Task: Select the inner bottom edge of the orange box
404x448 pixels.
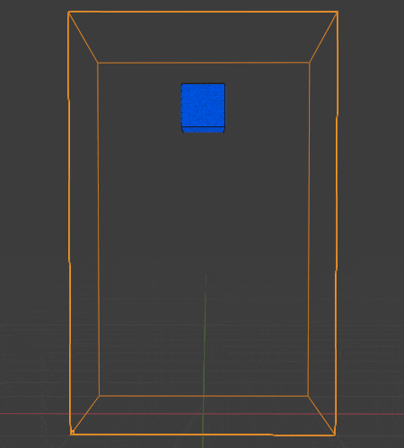Action: (204, 396)
